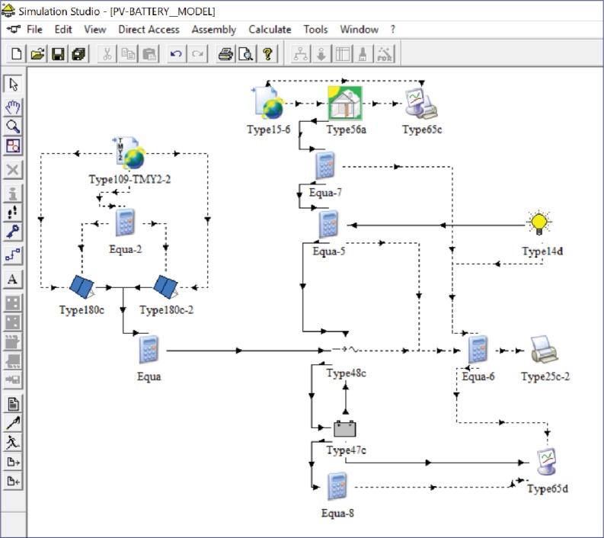
Task: Click the document page sidebar icon
Action: click(13, 404)
